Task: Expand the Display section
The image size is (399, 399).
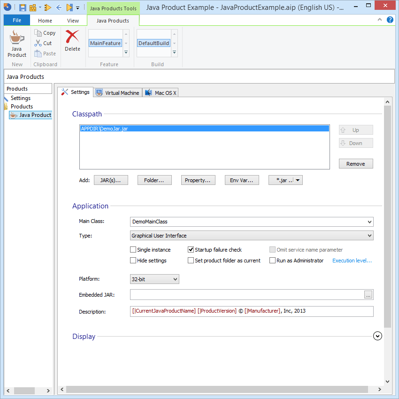Action: [377, 336]
